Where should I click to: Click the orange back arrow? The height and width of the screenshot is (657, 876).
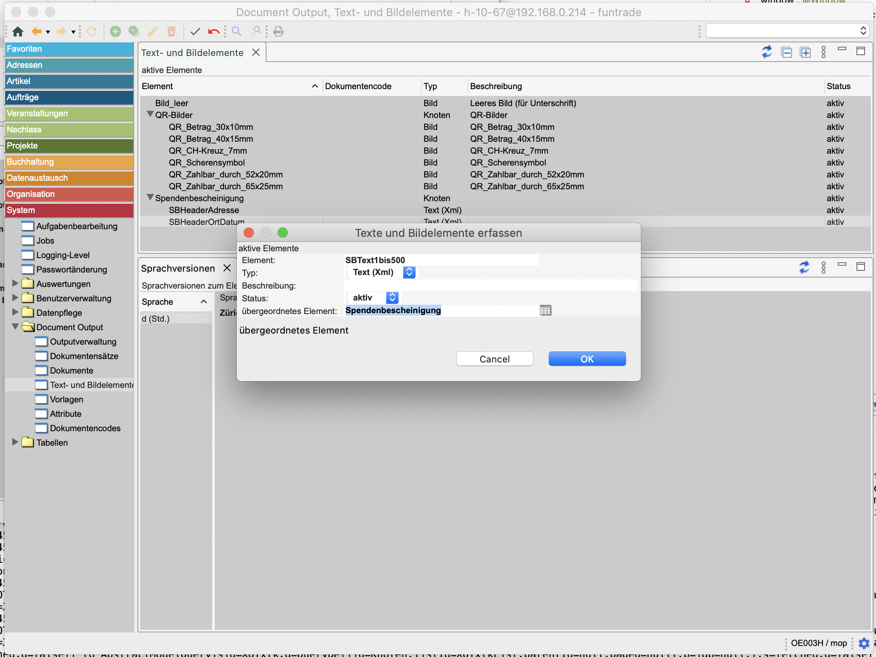coord(36,31)
